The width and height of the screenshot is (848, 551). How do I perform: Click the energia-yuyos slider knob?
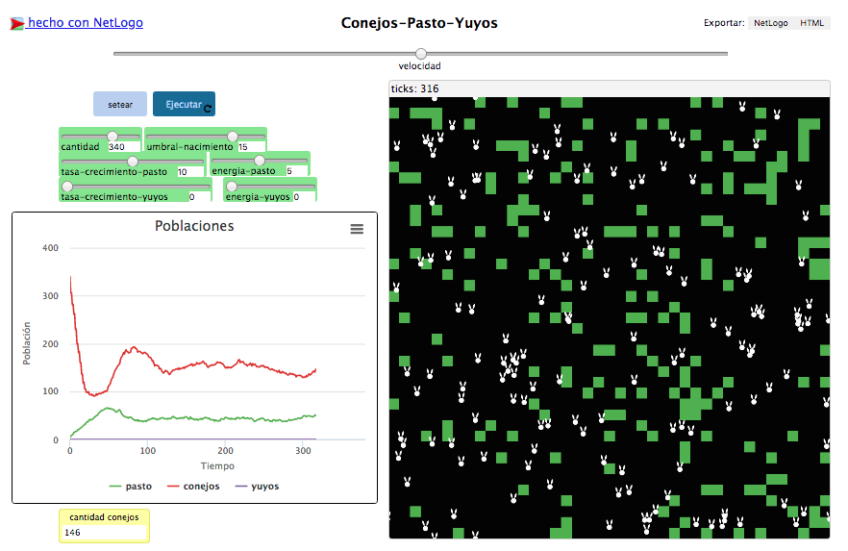click(231, 186)
